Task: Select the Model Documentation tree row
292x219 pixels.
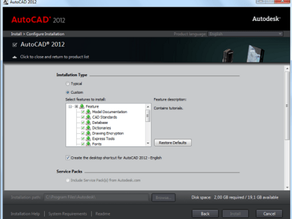Action: pyautogui.click(x=110, y=112)
